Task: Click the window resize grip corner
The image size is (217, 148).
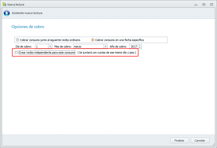Action: point(214,145)
